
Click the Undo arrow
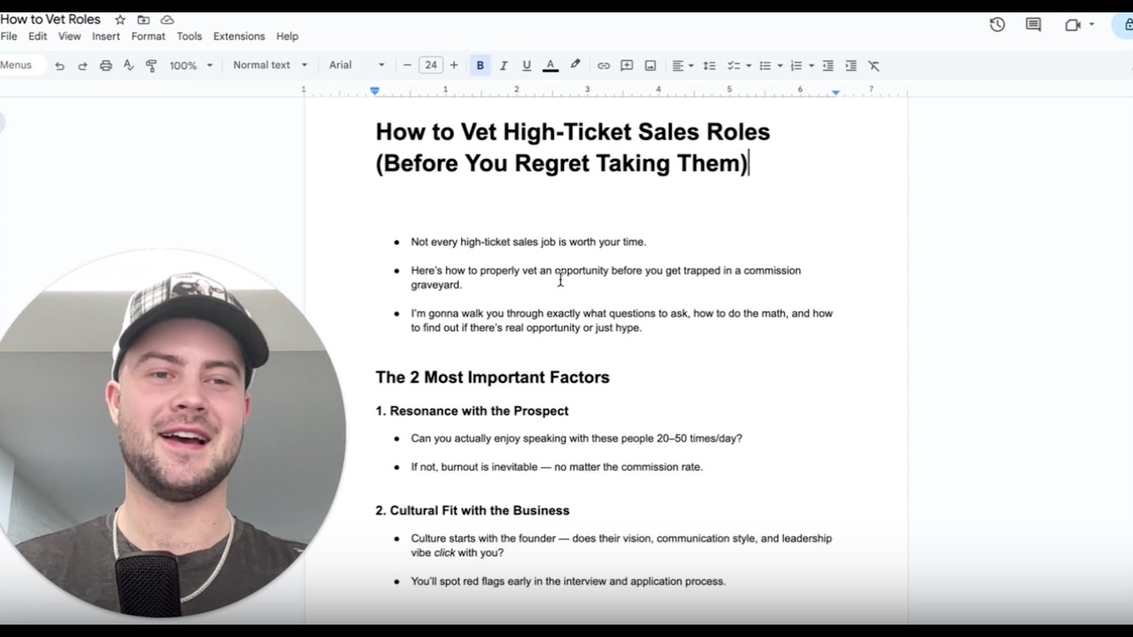point(59,65)
